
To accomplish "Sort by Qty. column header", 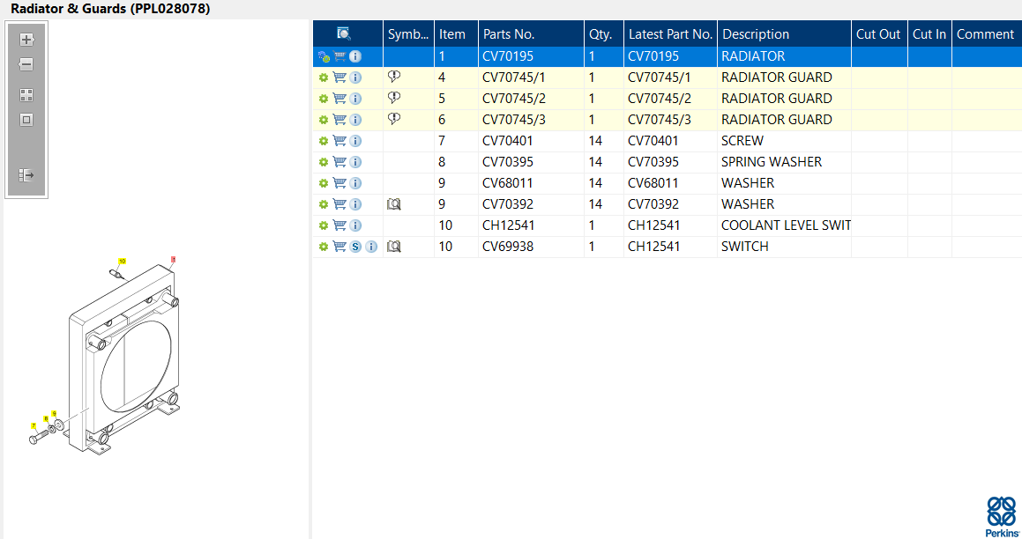I will [x=604, y=33].
